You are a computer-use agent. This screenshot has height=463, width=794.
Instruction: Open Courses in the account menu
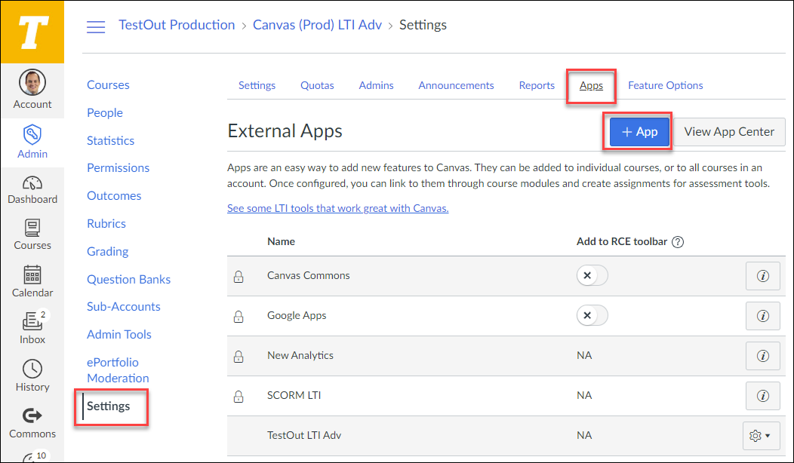109,85
